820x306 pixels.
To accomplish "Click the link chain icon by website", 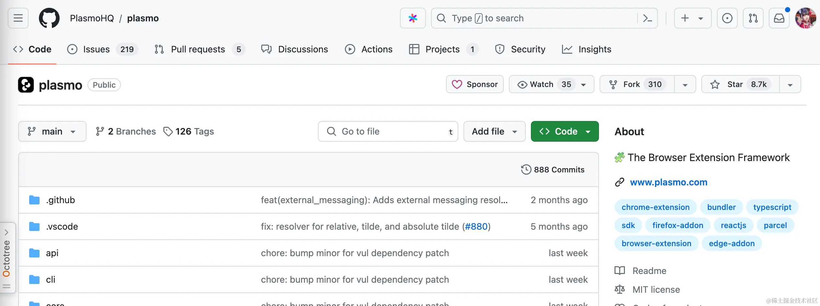I will (x=619, y=182).
